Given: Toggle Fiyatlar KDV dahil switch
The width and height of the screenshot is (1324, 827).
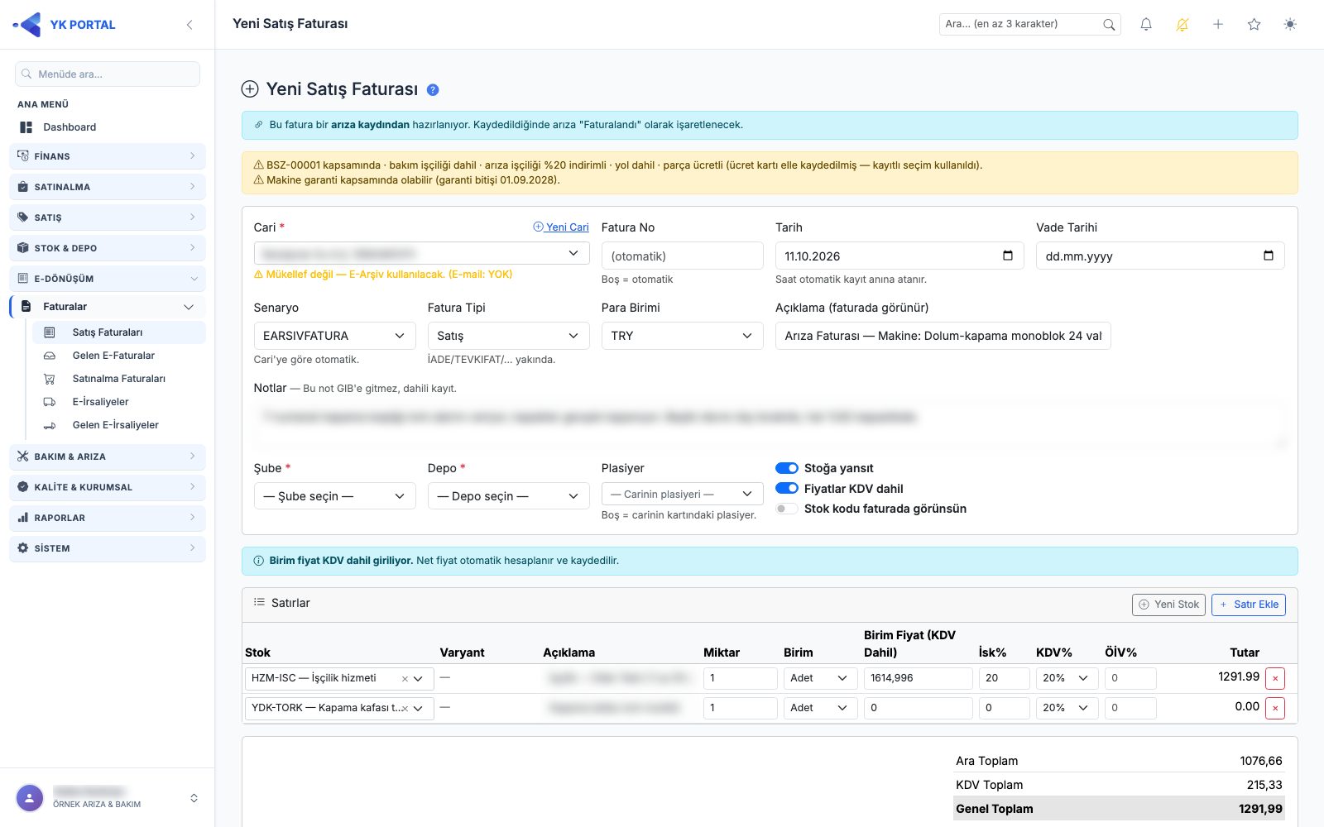Looking at the screenshot, I should point(787,489).
